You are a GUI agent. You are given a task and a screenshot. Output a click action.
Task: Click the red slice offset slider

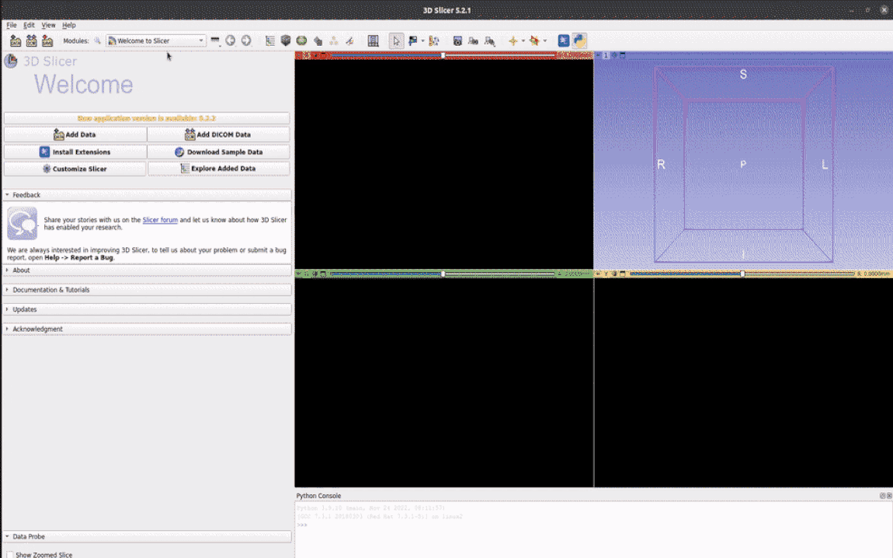[443, 55]
